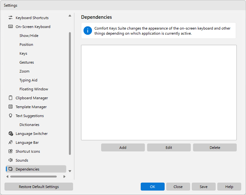The image size is (246, 195).
Task: Select Text Suggestions in sidebar
Action: (x=30, y=116)
